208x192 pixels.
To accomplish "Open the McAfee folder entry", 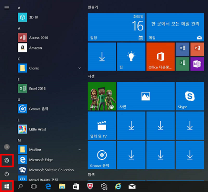I will point(49,149).
